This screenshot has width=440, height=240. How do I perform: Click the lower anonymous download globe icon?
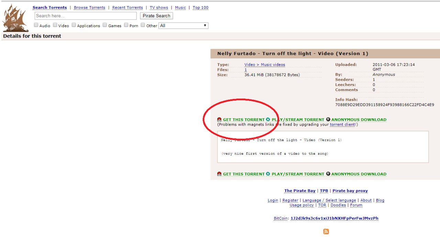328,174
